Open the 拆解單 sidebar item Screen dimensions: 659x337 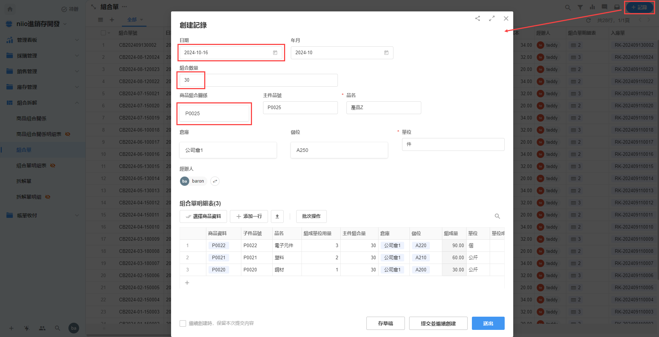click(24, 181)
